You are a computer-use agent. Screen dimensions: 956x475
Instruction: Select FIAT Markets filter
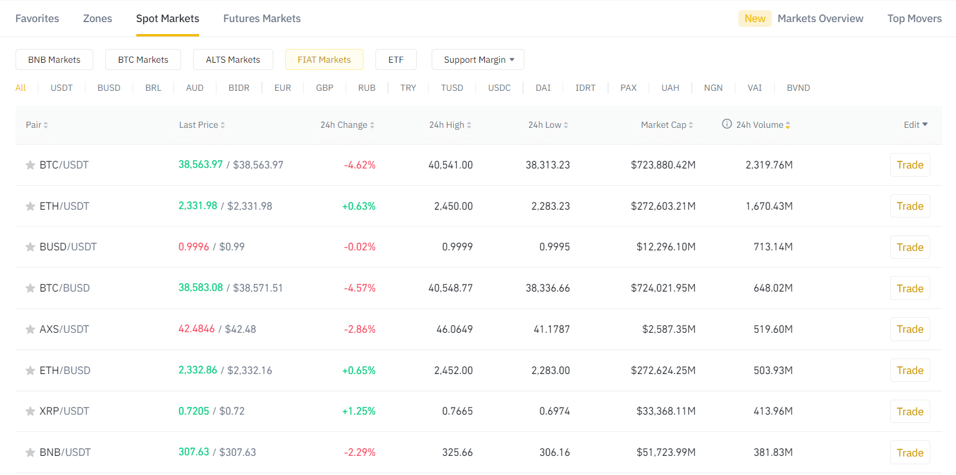(x=324, y=60)
